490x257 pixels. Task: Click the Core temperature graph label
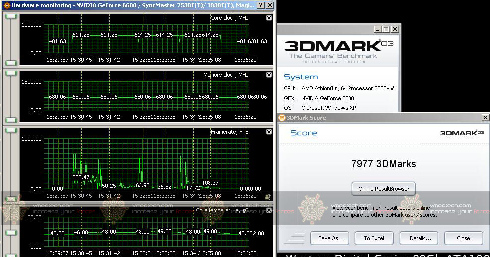(x=222, y=210)
